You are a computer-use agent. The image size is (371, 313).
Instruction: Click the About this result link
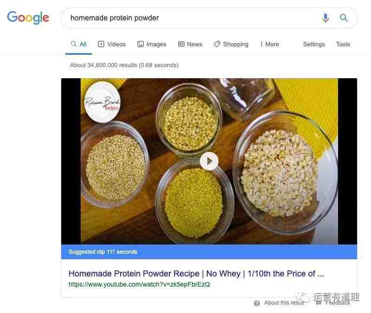coord(284,303)
